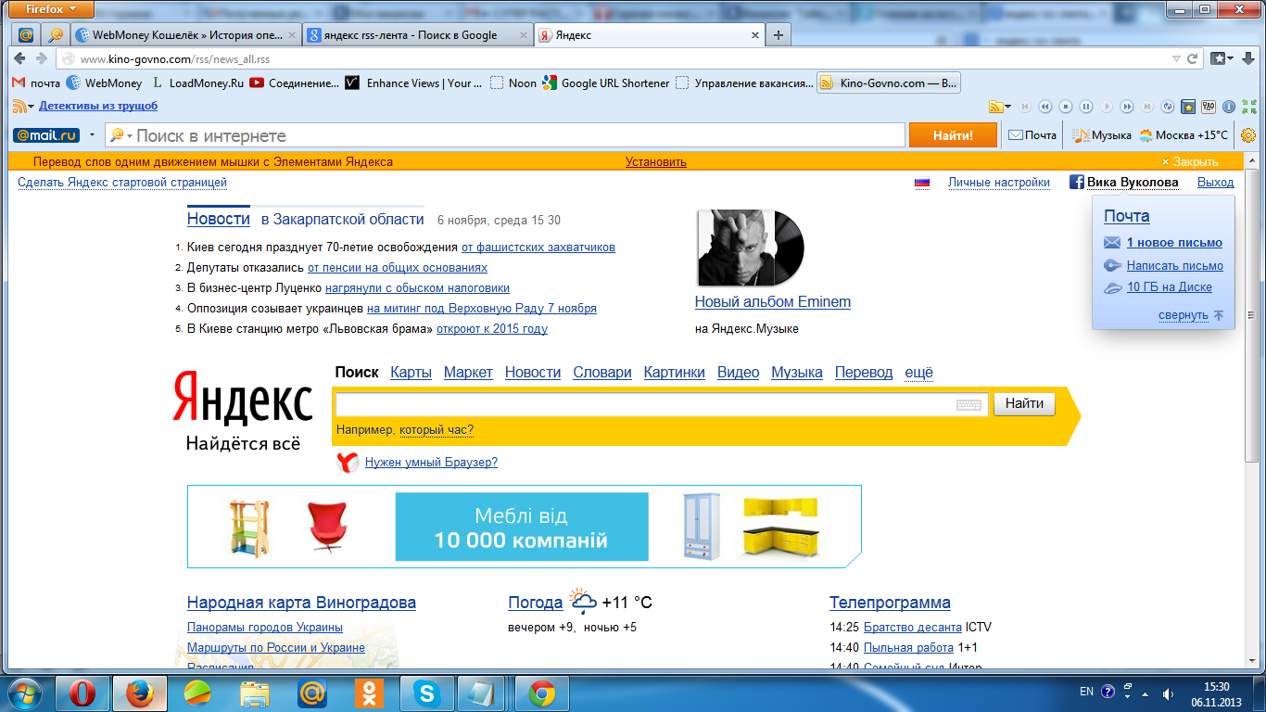Switch to the WebMoney Кошелёк tab
The image size is (1266, 712).
click(187, 35)
